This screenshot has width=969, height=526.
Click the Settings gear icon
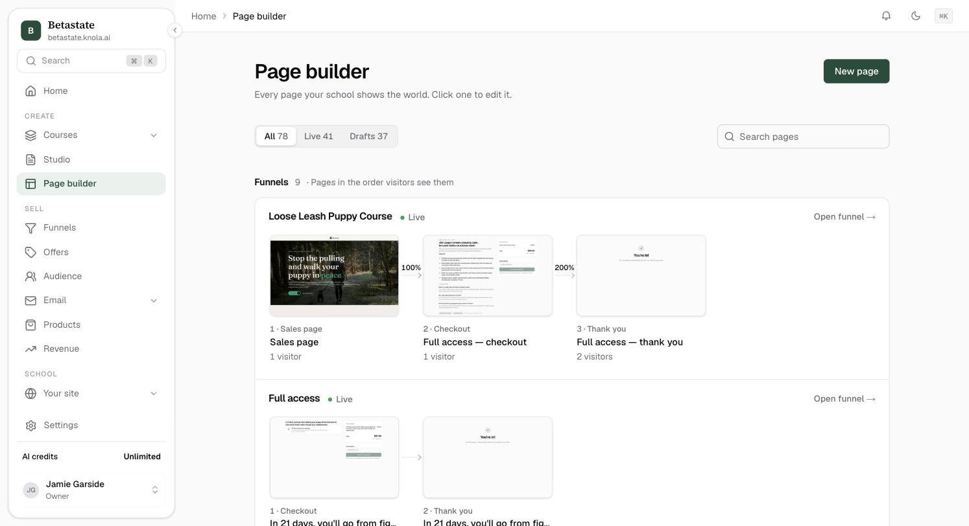pyautogui.click(x=30, y=426)
